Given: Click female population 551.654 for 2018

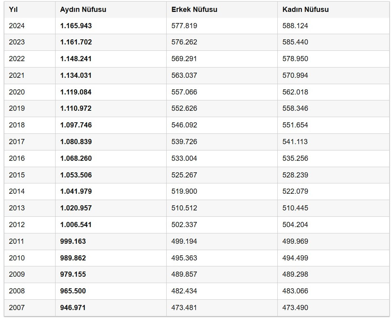Looking at the screenshot, I should (295, 125).
